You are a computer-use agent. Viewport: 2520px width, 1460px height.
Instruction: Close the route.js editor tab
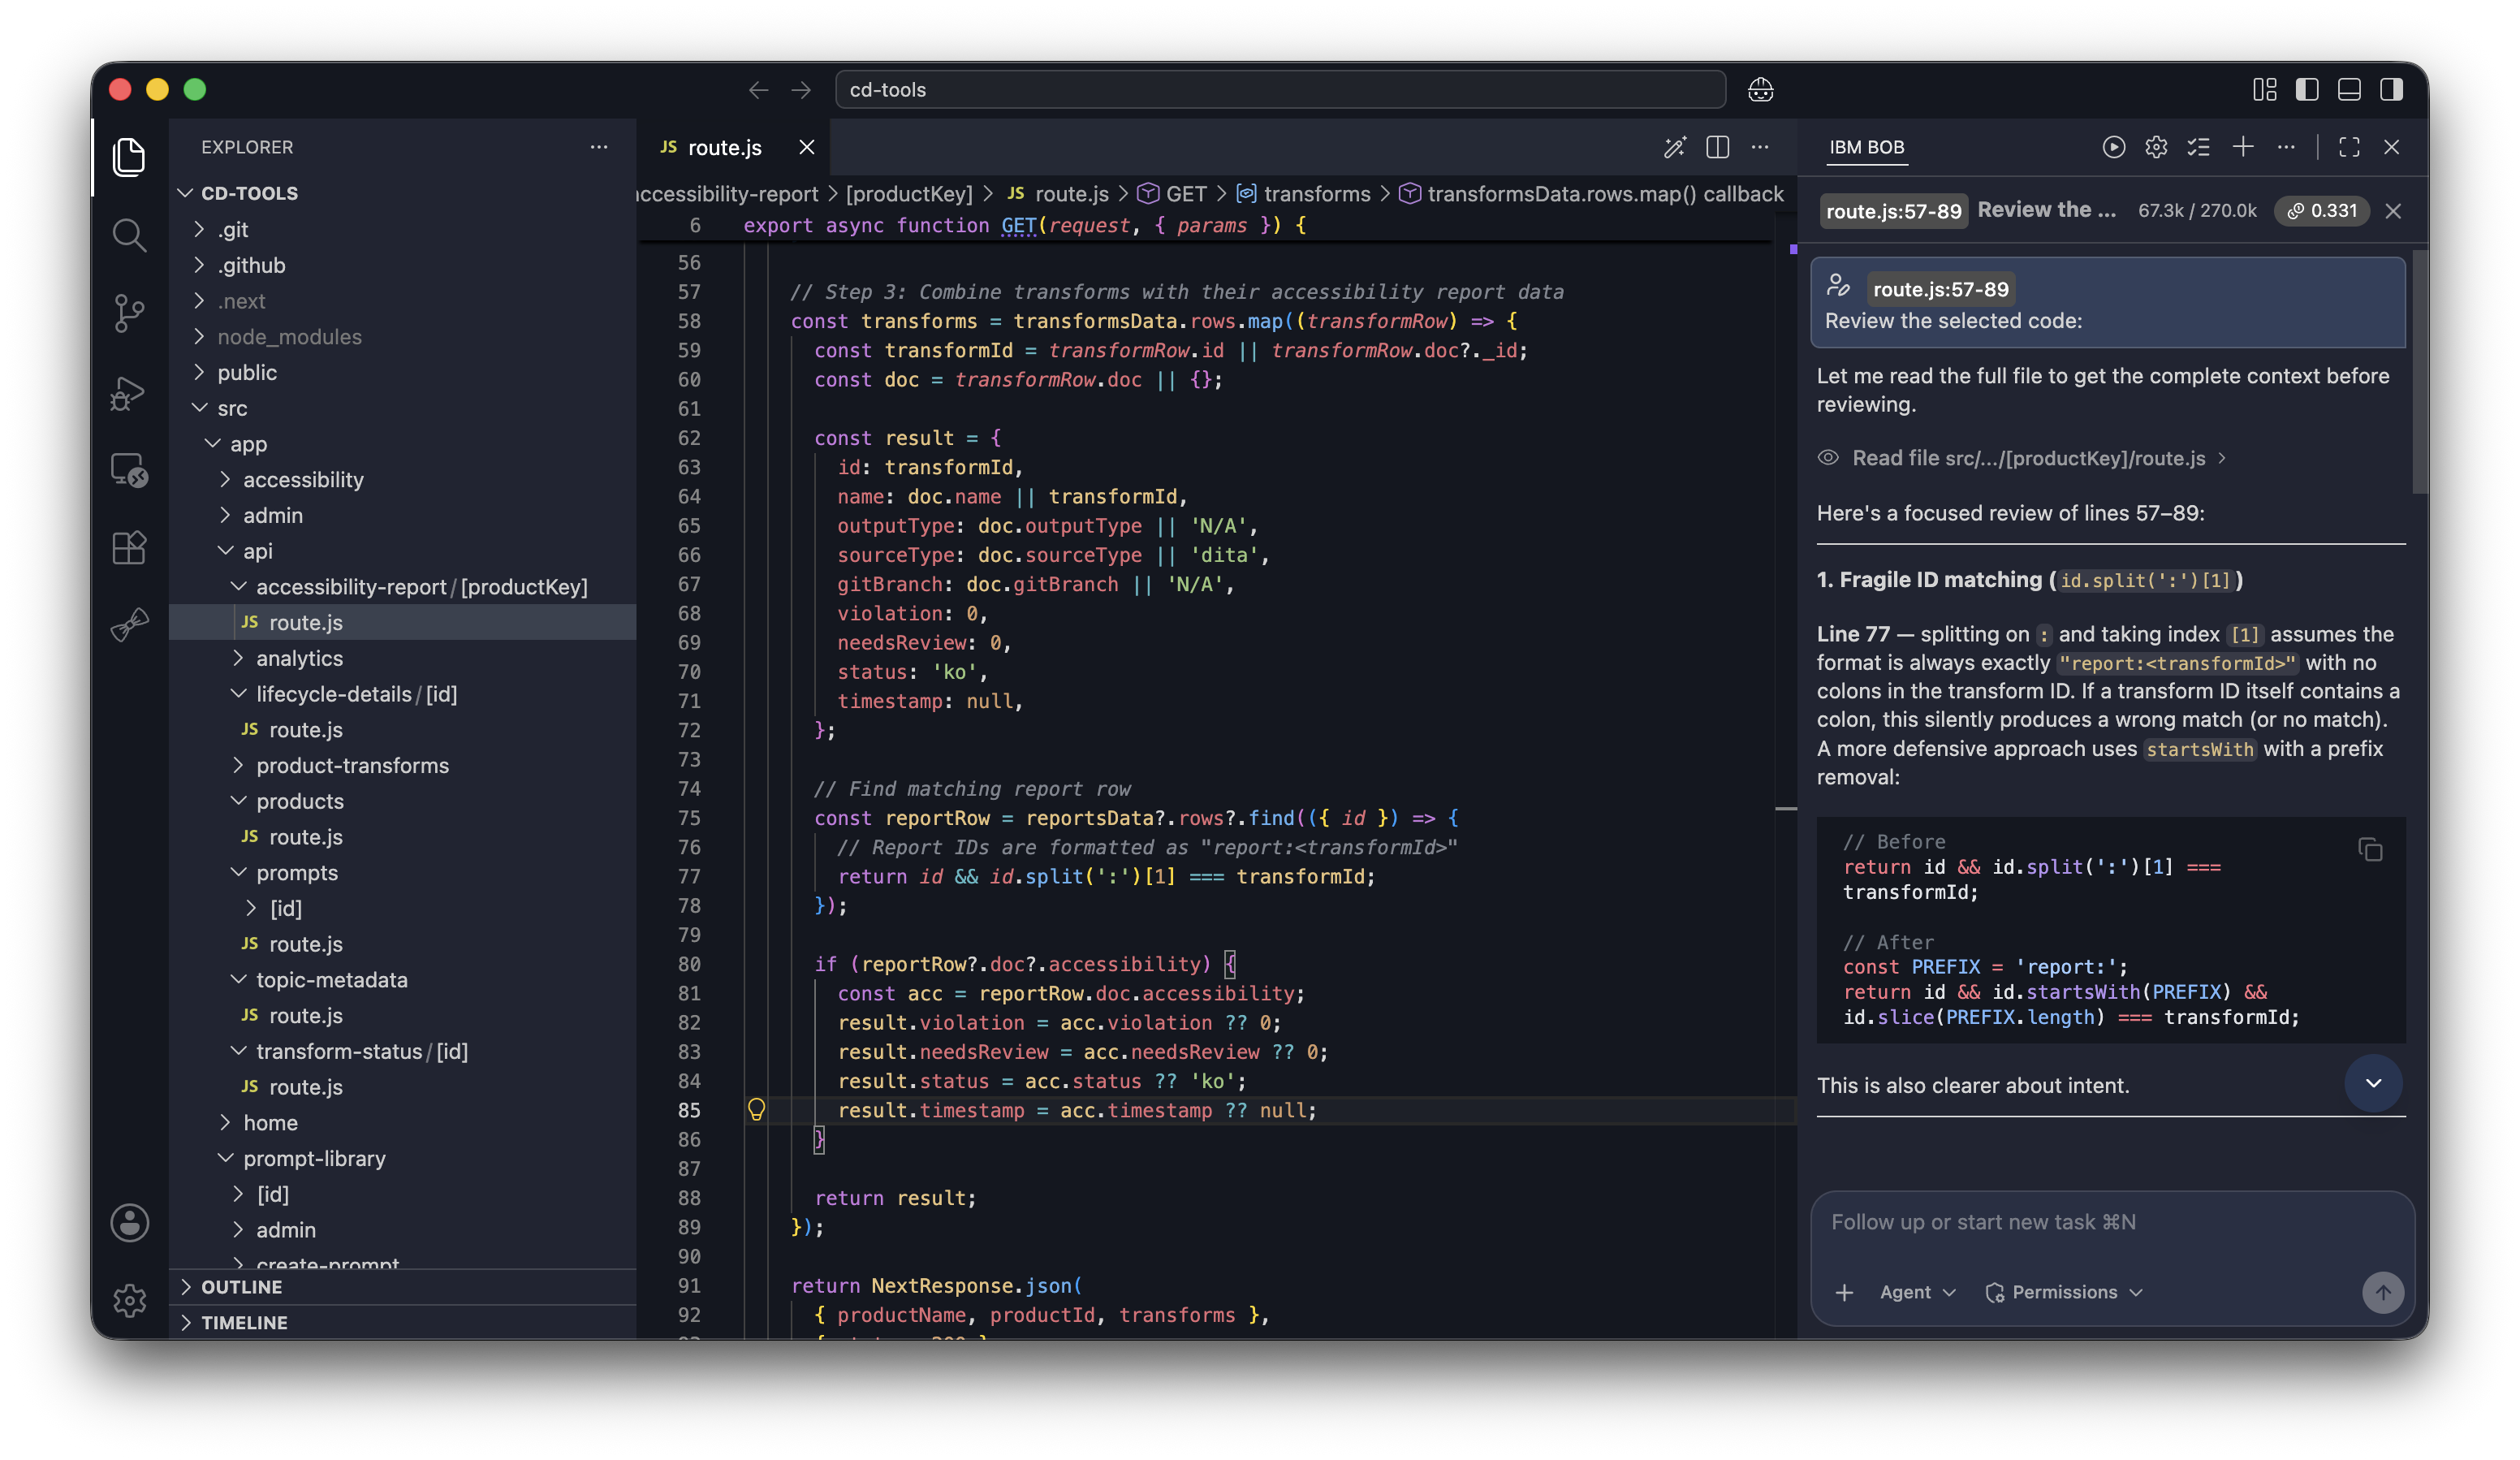point(806,147)
